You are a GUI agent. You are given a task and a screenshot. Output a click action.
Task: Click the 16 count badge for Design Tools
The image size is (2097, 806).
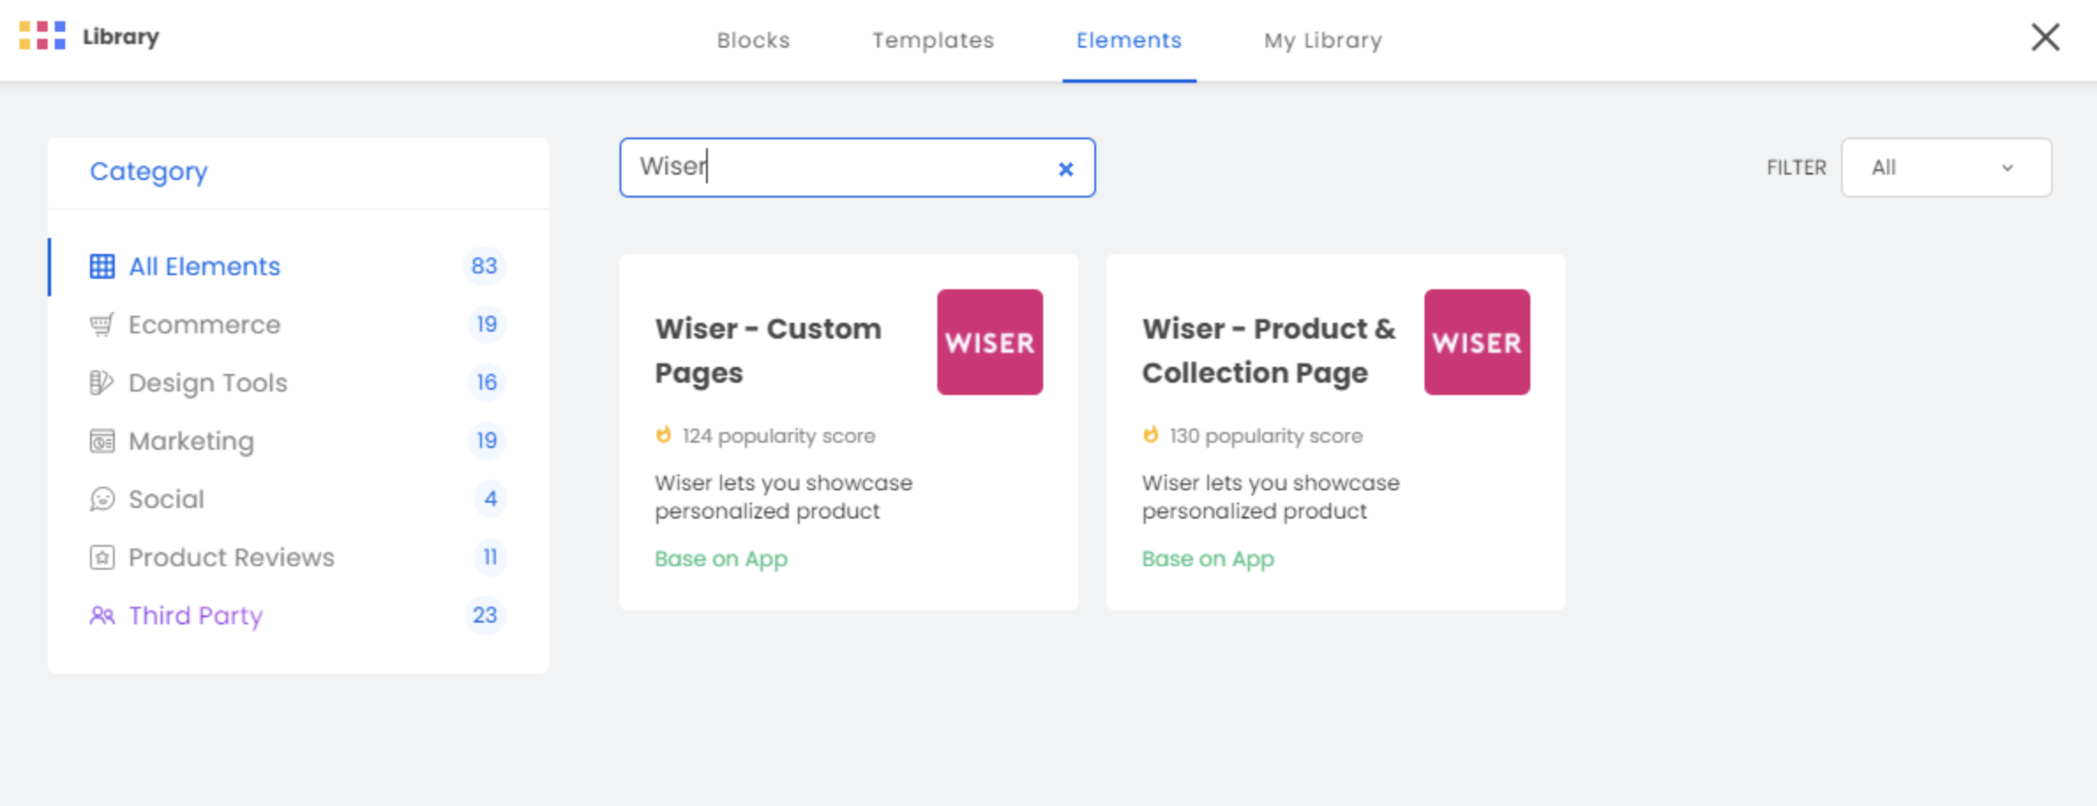pos(486,383)
